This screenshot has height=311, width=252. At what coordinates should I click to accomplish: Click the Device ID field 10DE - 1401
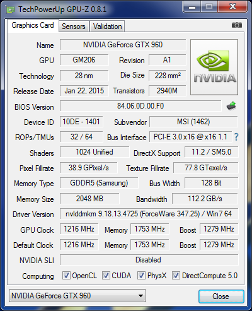click(x=81, y=122)
